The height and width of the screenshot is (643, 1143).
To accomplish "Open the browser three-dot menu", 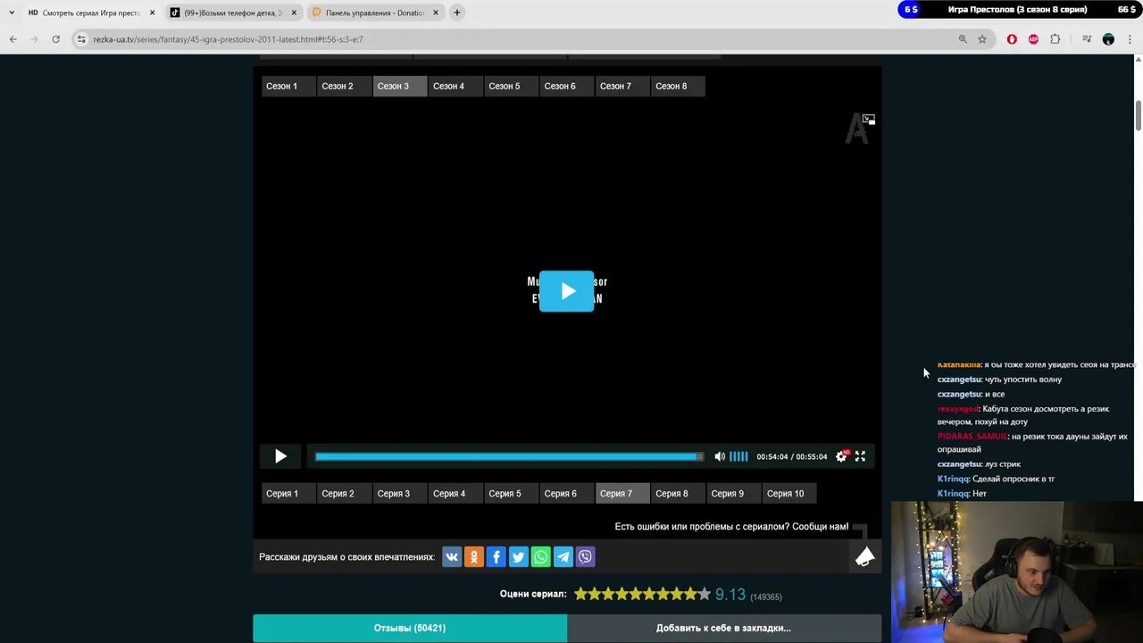I will pyautogui.click(x=1130, y=39).
